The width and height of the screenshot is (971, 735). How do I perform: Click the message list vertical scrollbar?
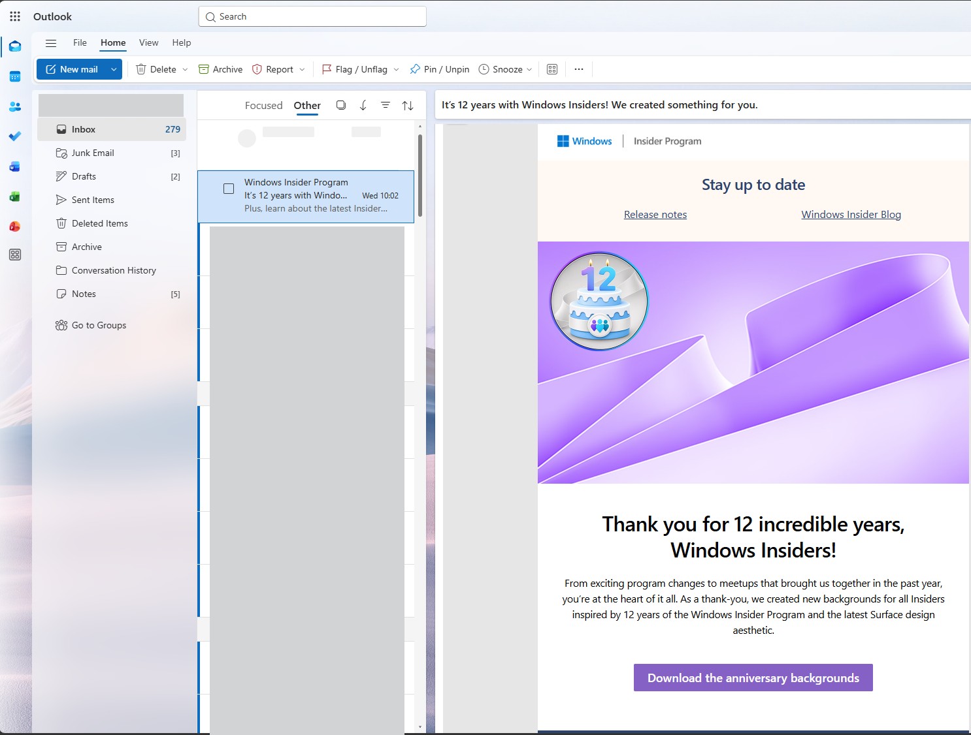pyautogui.click(x=420, y=175)
